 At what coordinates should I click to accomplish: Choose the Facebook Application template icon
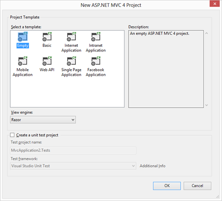pyautogui.click(x=96, y=61)
